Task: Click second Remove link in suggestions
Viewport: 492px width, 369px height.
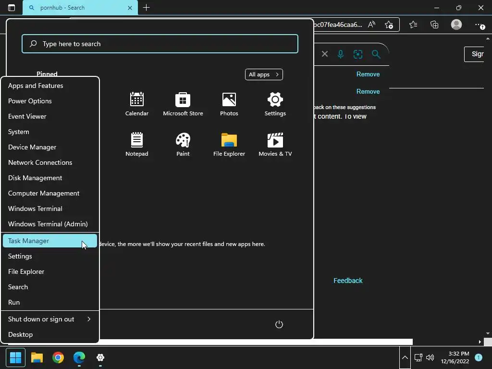Action: click(x=368, y=92)
